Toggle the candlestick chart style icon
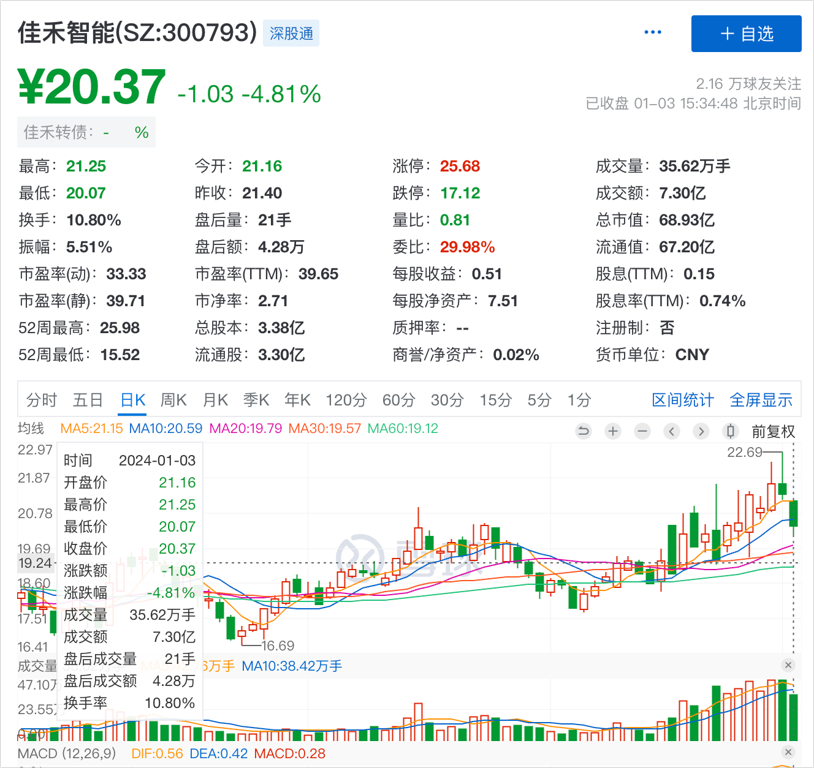814x768 pixels. coord(730,431)
